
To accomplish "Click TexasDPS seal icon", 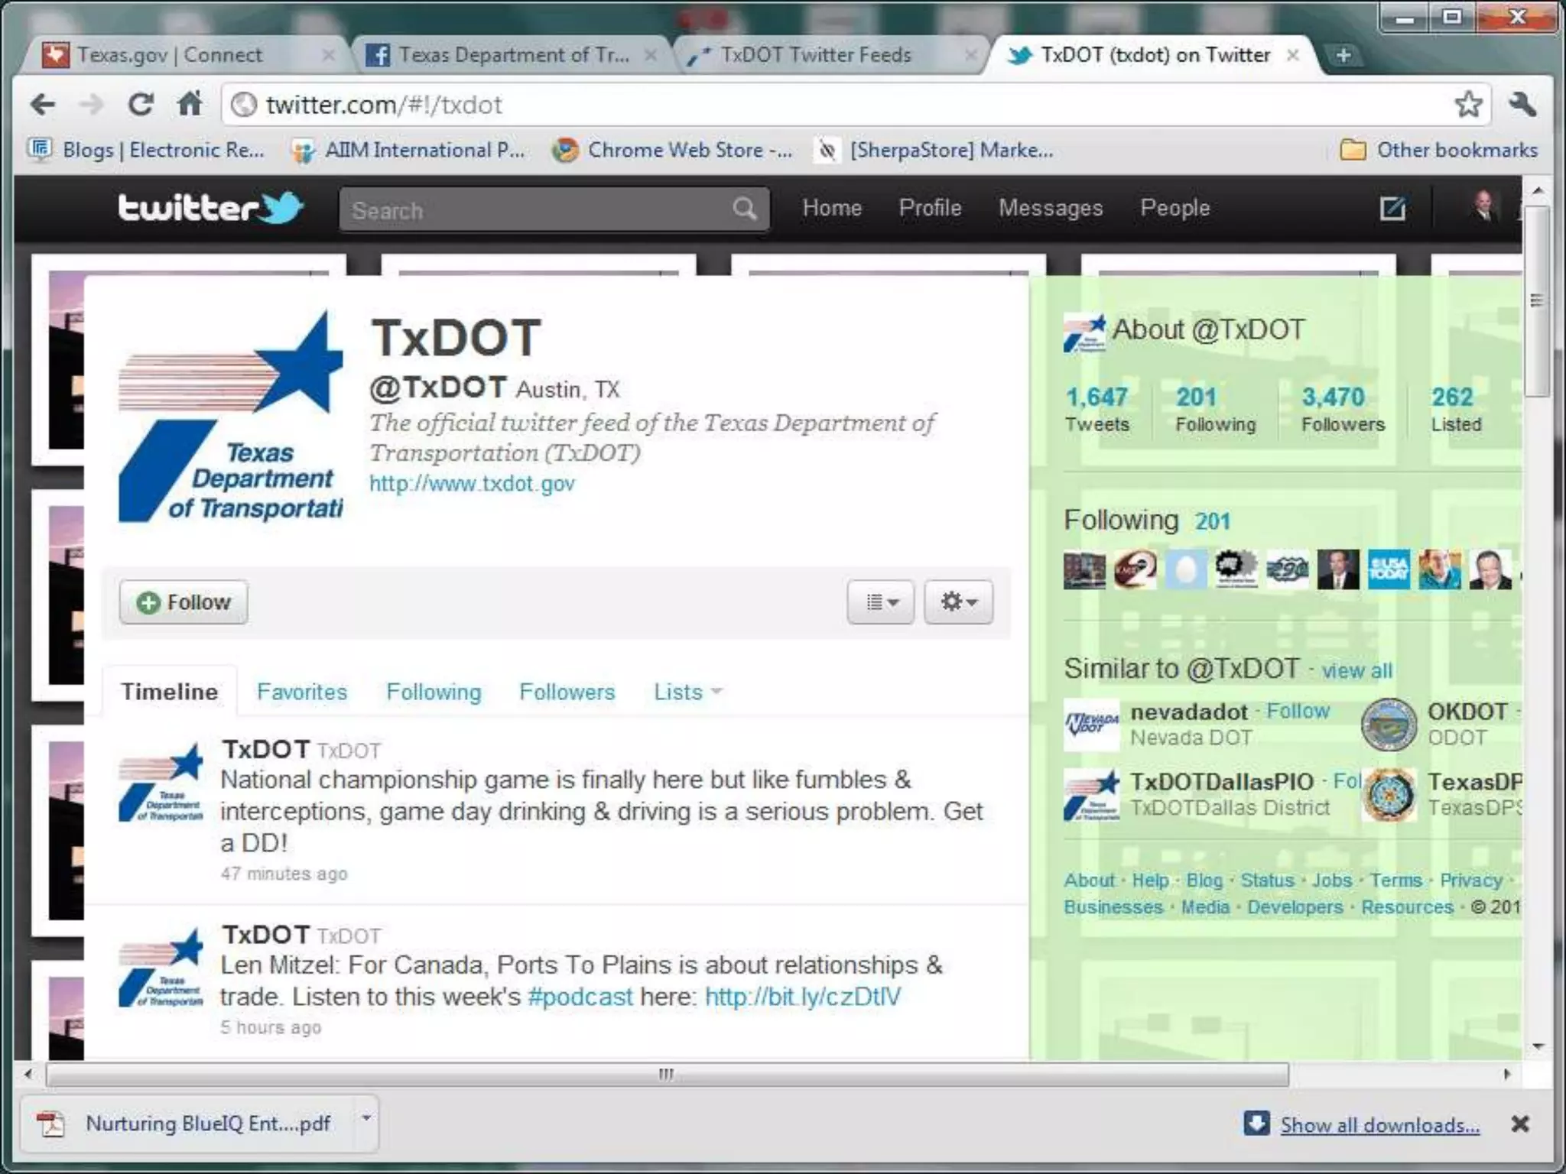I will click(1389, 795).
